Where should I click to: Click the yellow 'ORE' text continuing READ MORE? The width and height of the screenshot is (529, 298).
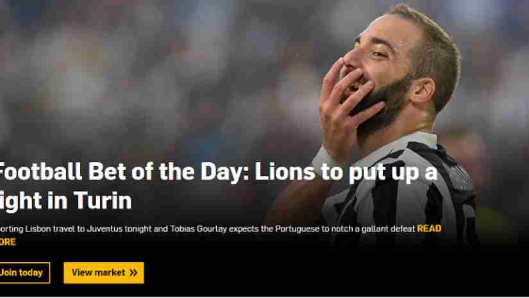pos(8,242)
